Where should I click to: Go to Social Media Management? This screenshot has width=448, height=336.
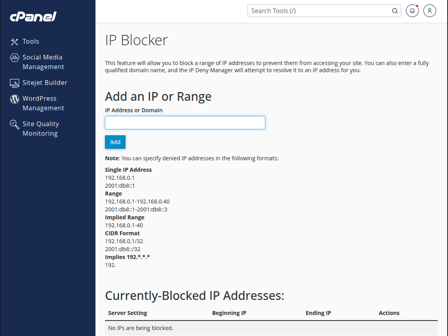point(43,62)
